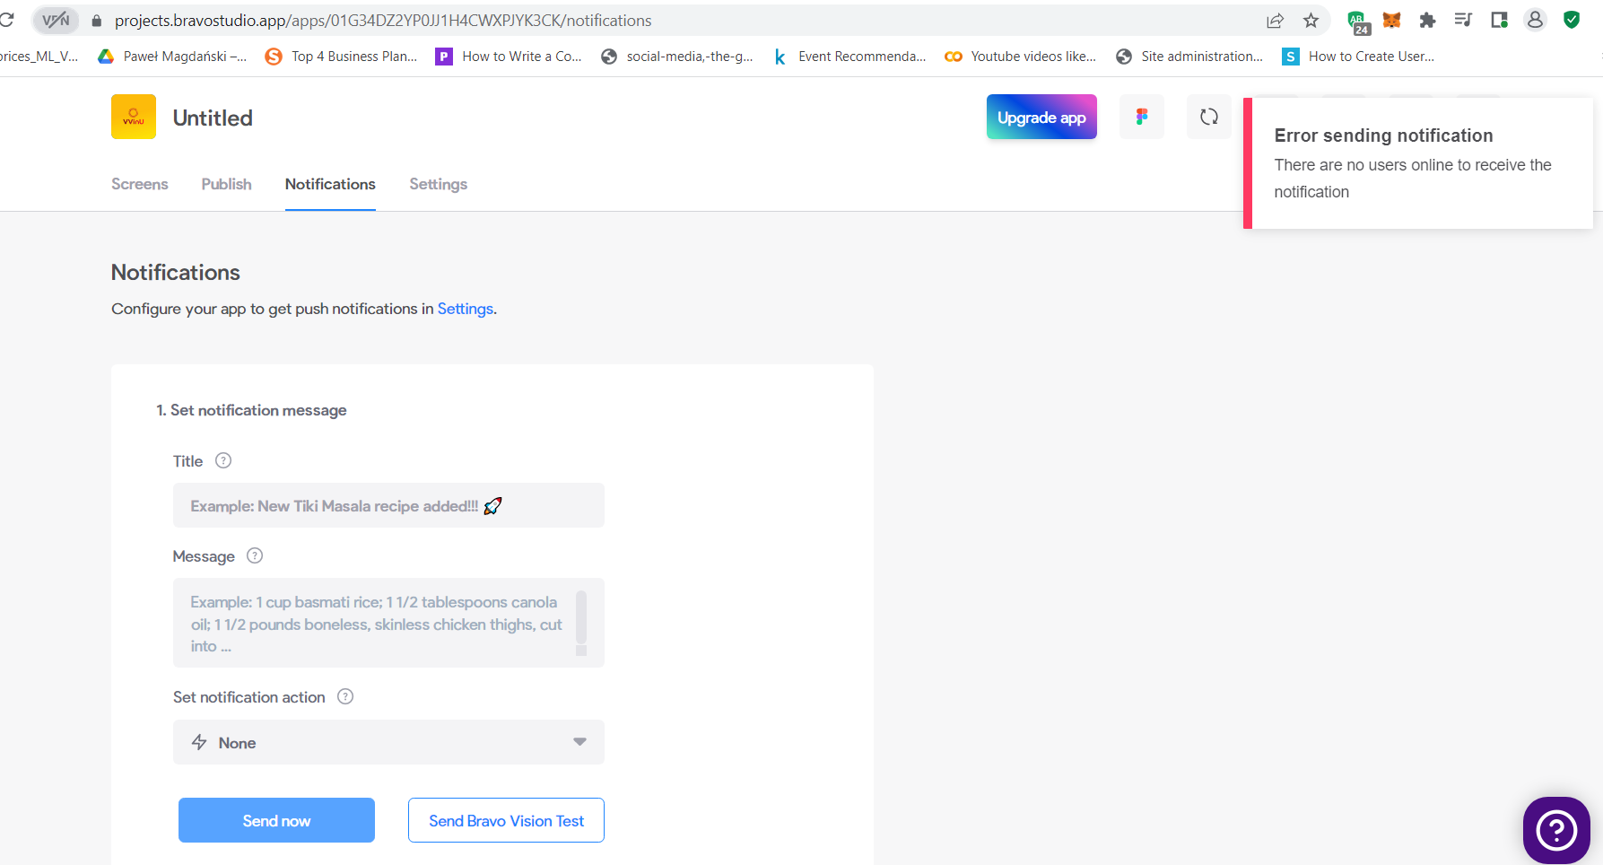The image size is (1603, 865).
Task: Follow the Settings link in description
Action: pyautogui.click(x=466, y=309)
